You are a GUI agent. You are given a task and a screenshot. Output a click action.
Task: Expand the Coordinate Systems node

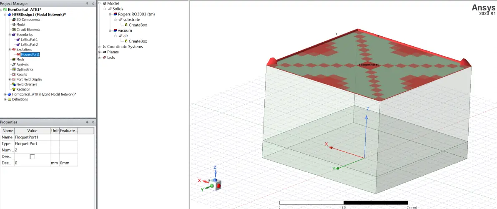click(100, 47)
